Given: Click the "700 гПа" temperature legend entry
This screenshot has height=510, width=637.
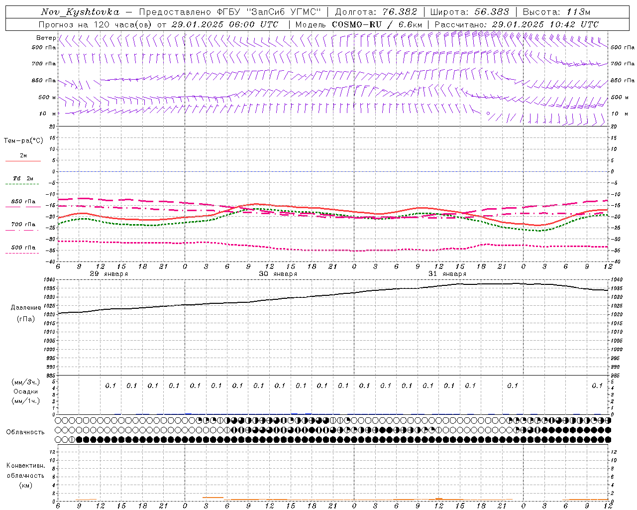Looking at the screenshot, I should tap(23, 225).
